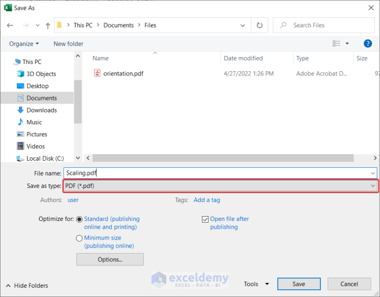
Task: Select Standard (publishing online and printing) option
Action: point(79,219)
